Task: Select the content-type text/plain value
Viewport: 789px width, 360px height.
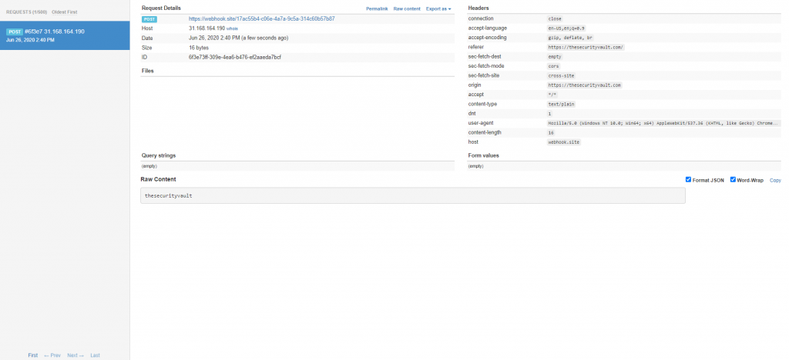Action: click(x=561, y=105)
